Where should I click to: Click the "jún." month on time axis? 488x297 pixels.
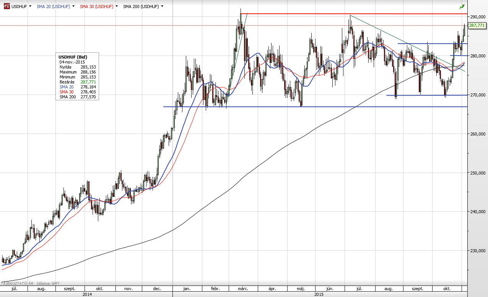coord(330,289)
